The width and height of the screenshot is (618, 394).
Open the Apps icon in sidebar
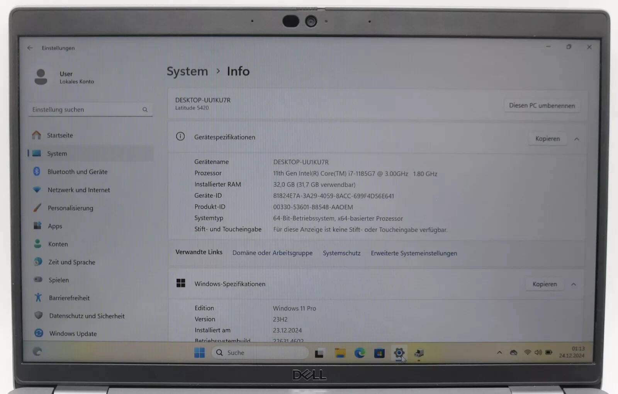(37, 226)
